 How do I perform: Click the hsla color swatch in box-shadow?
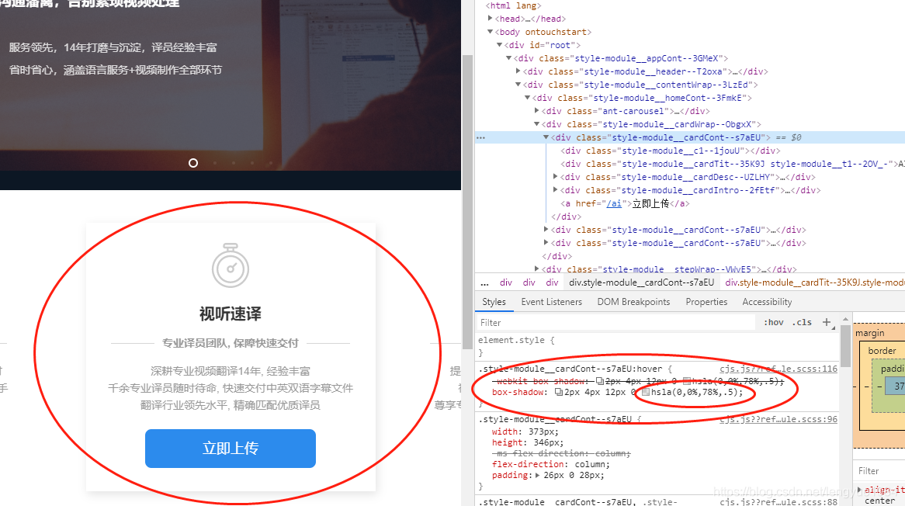(646, 393)
